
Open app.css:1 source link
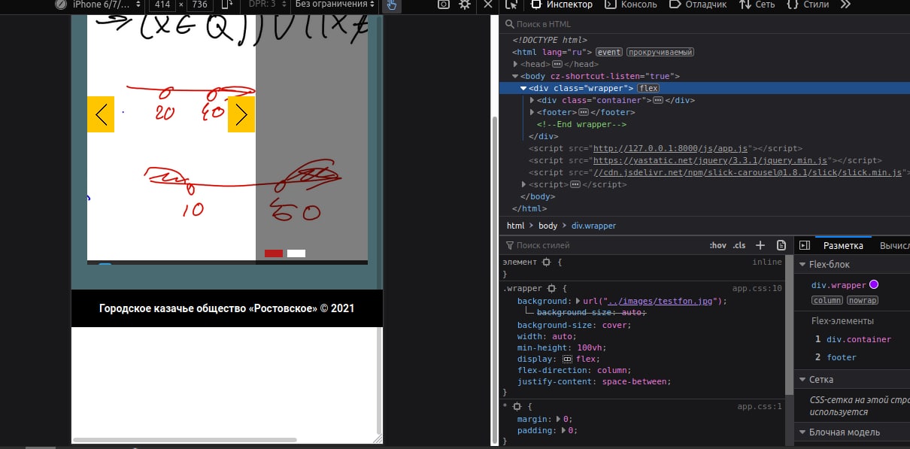click(760, 407)
